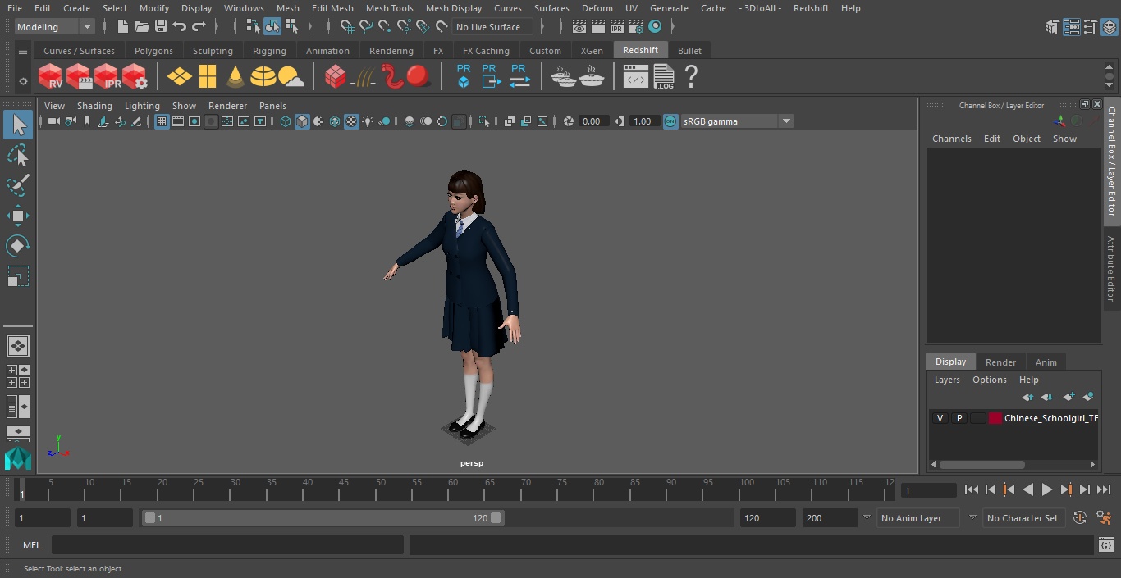Switch to the Rigging shelf tab

[x=269, y=51]
